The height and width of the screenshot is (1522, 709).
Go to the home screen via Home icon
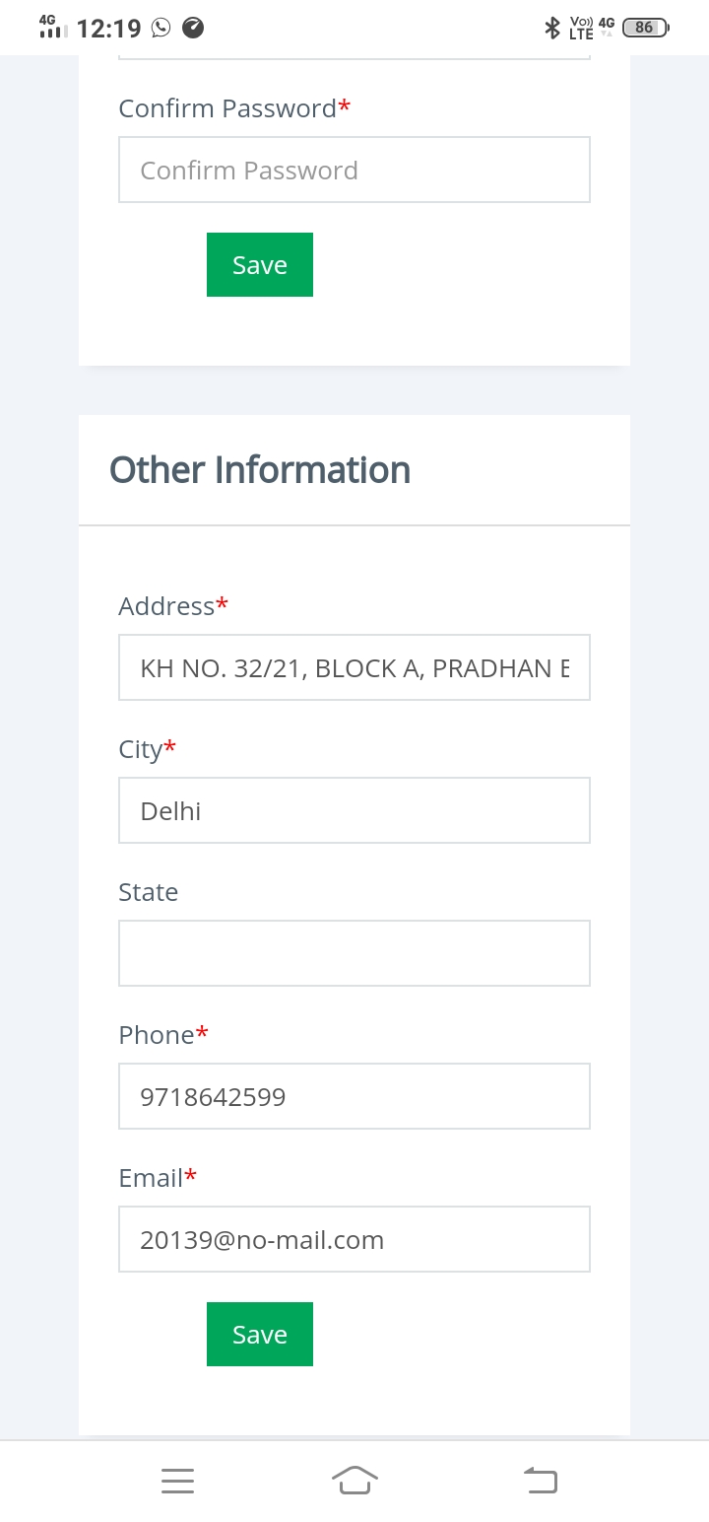354,1480
